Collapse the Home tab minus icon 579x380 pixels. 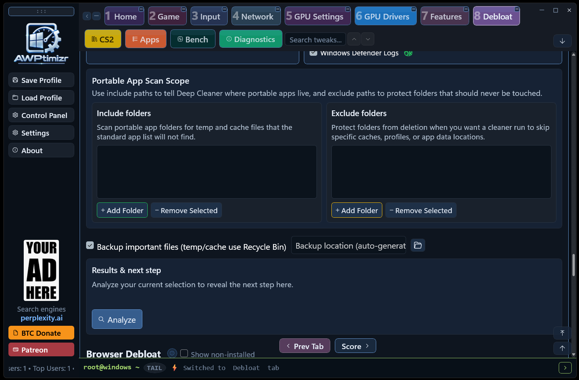coord(141,9)
